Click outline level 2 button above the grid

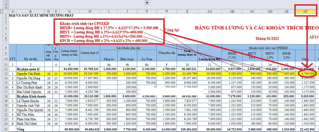coord(6,7)
